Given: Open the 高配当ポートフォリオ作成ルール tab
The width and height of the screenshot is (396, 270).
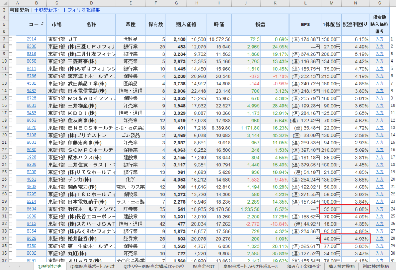Looking at the screenshot, I should (251, 266).
